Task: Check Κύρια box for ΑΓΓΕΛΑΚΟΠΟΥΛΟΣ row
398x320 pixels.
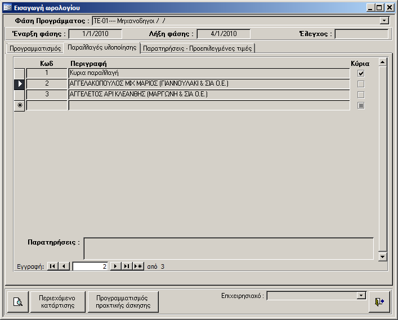Action: (x=361, y=84)
